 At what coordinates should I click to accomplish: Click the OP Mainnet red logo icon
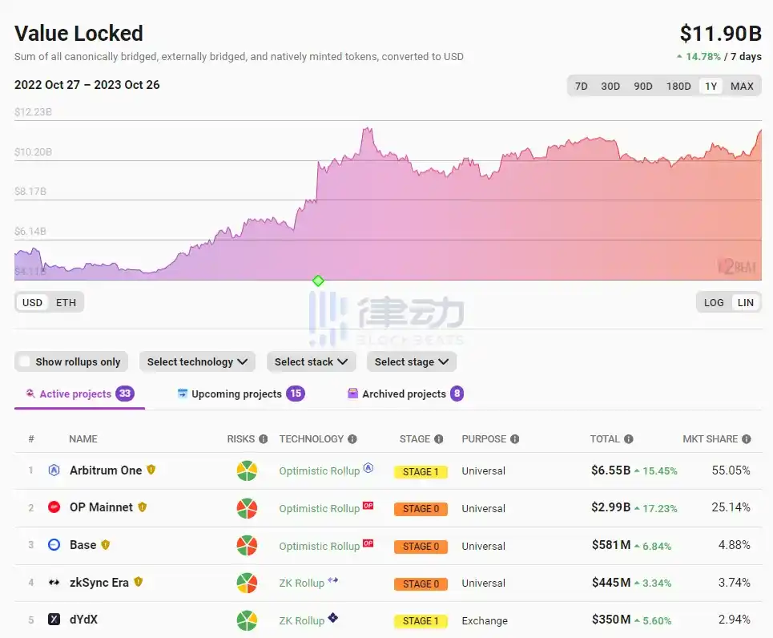(x=54, y=507)
